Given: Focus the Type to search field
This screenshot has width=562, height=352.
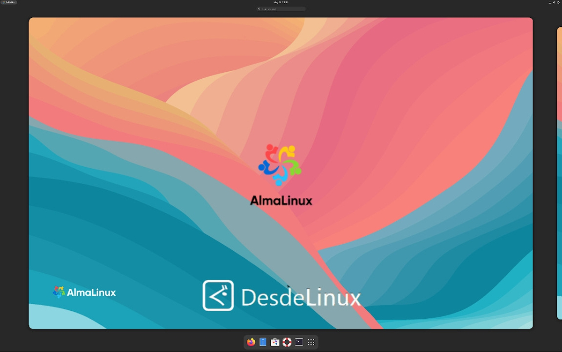Looking at the screenshot, I should (283, 9).
